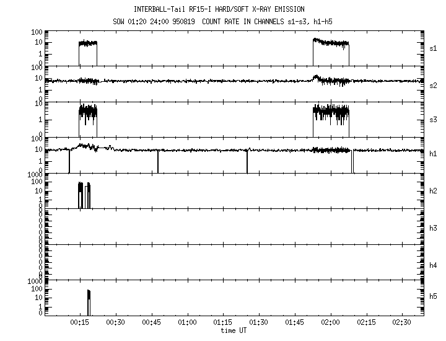The image size is (446, 341).
Task: Click the 'time UT' axis title
Action: point(234,330)
